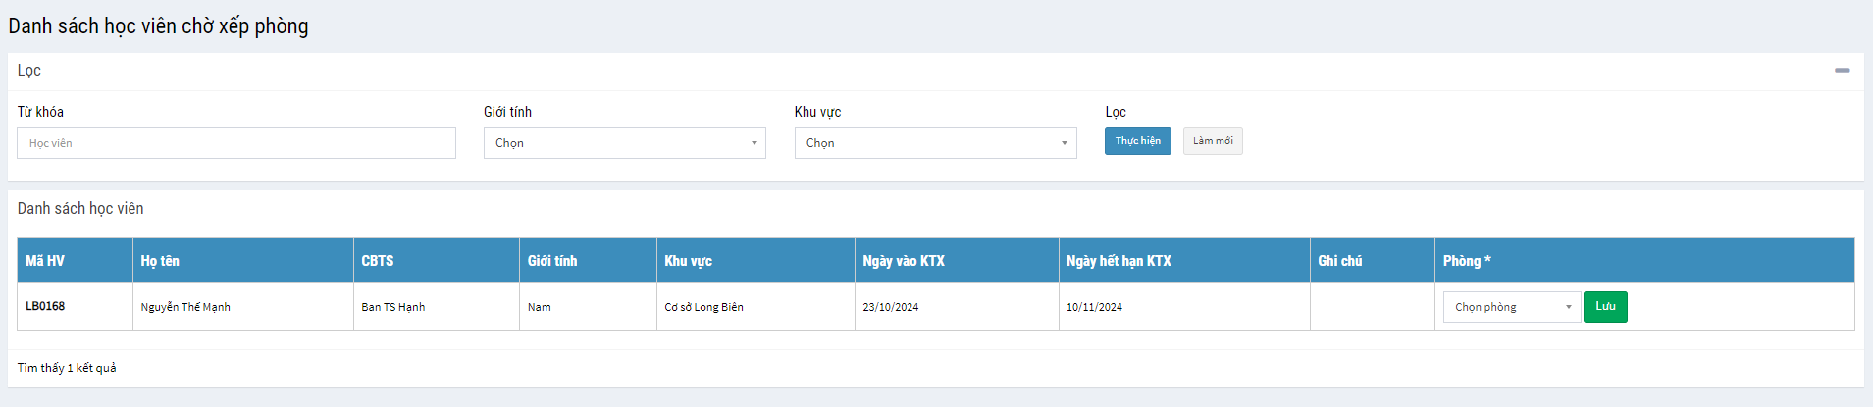Viewport: 1873px width, 407px height.
Task: Collapse the Lọc filter panel
Action: click(x=1842, y=71)
